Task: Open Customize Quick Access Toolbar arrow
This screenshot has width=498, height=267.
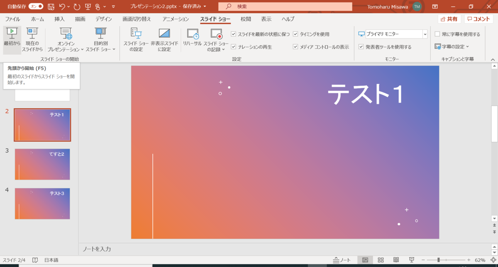Action: click(114, 7)
